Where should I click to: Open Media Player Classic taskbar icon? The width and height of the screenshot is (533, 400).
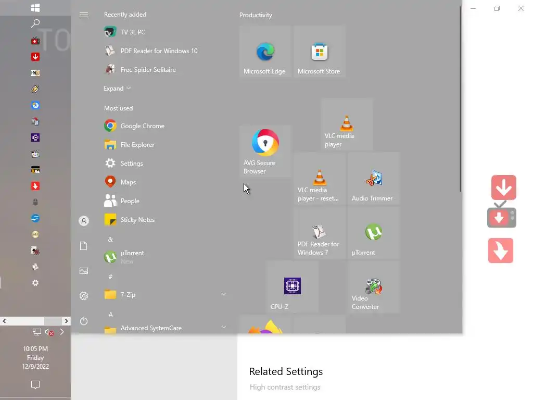click(35, 154)
